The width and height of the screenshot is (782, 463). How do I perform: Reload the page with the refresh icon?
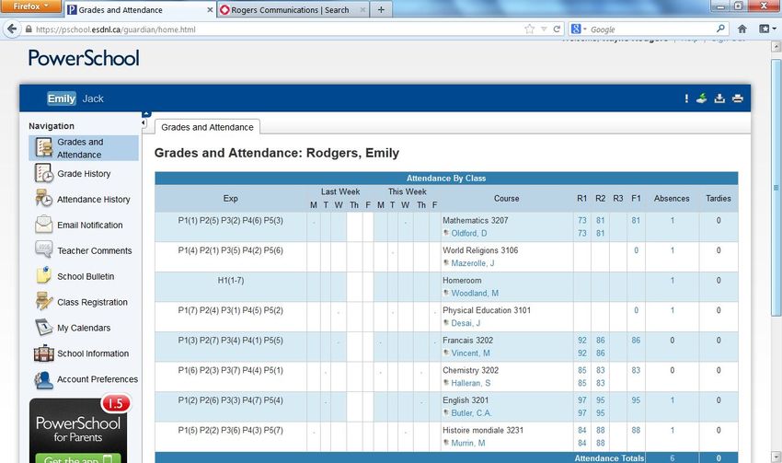[x=557, y=29]
